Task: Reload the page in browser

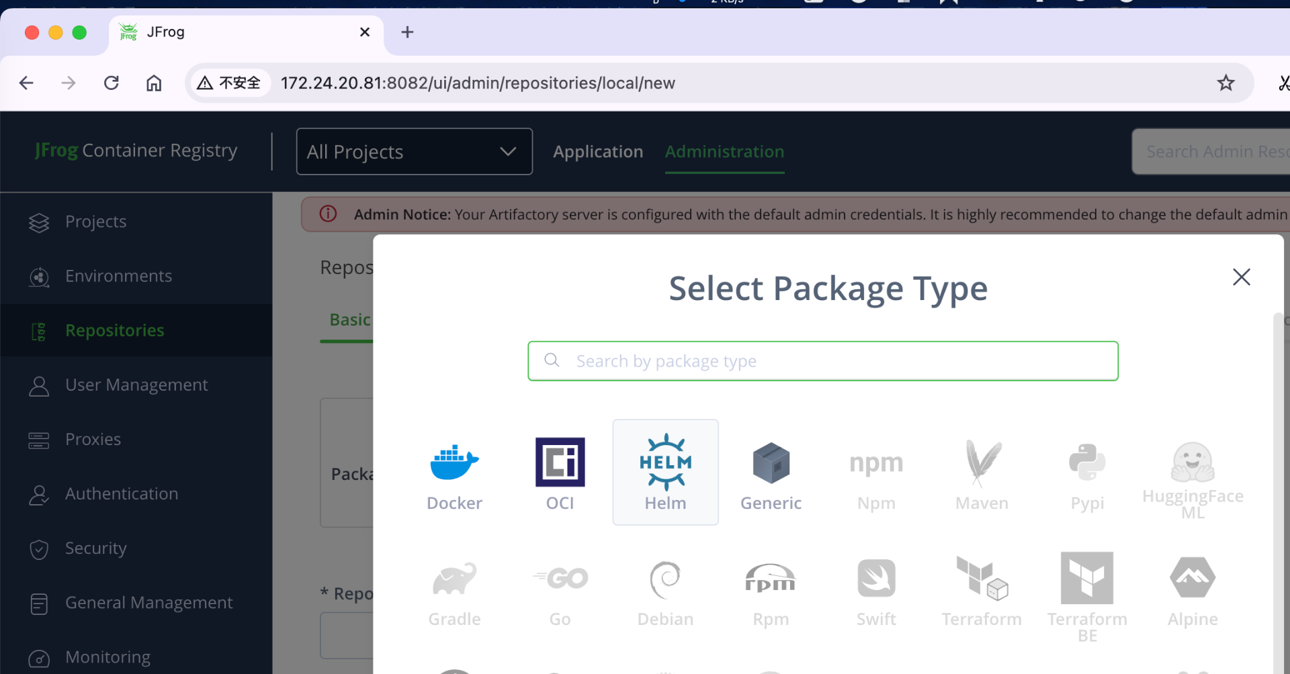Action: 112,83
